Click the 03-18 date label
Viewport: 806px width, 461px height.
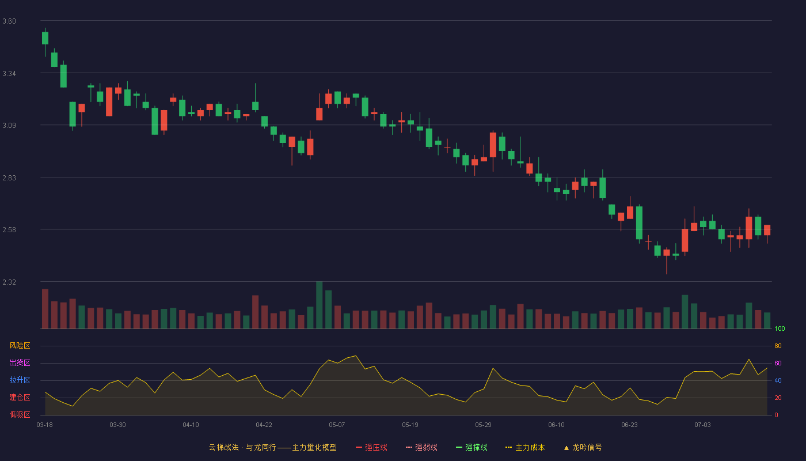tap(44, 425)
